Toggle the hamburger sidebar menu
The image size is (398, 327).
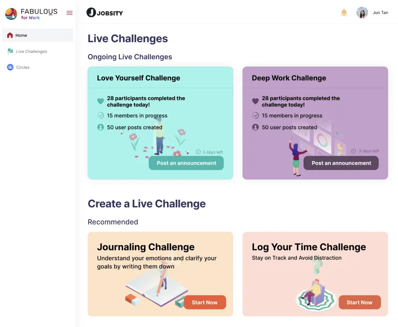(69, 13)
